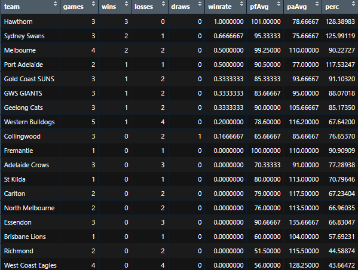Click Sydney Swans perc 125.99119
358x270 pixels.
(x=340, y=36)
